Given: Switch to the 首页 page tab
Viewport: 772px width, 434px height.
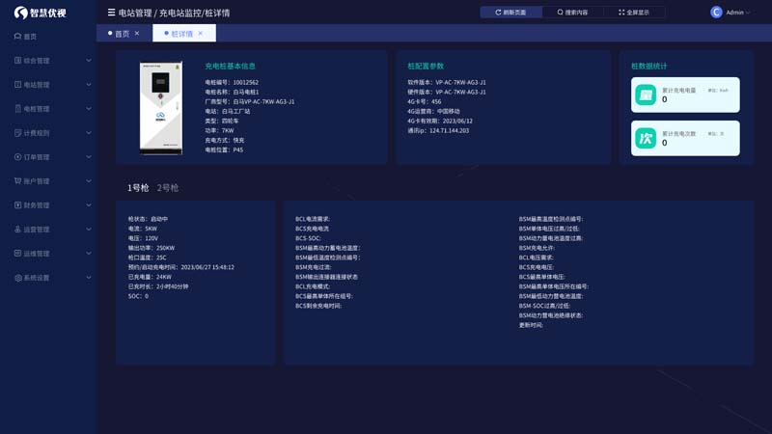Looking at the screenshot, I should [x=121, y=34].
